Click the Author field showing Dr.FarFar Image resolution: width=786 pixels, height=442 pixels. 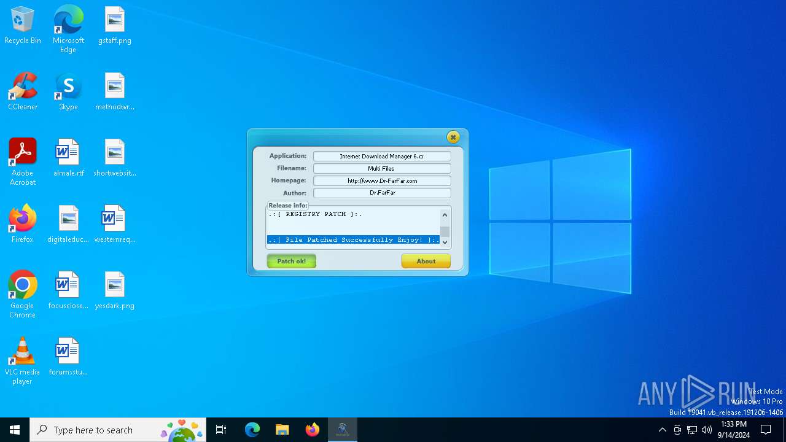tap(382, 193)
